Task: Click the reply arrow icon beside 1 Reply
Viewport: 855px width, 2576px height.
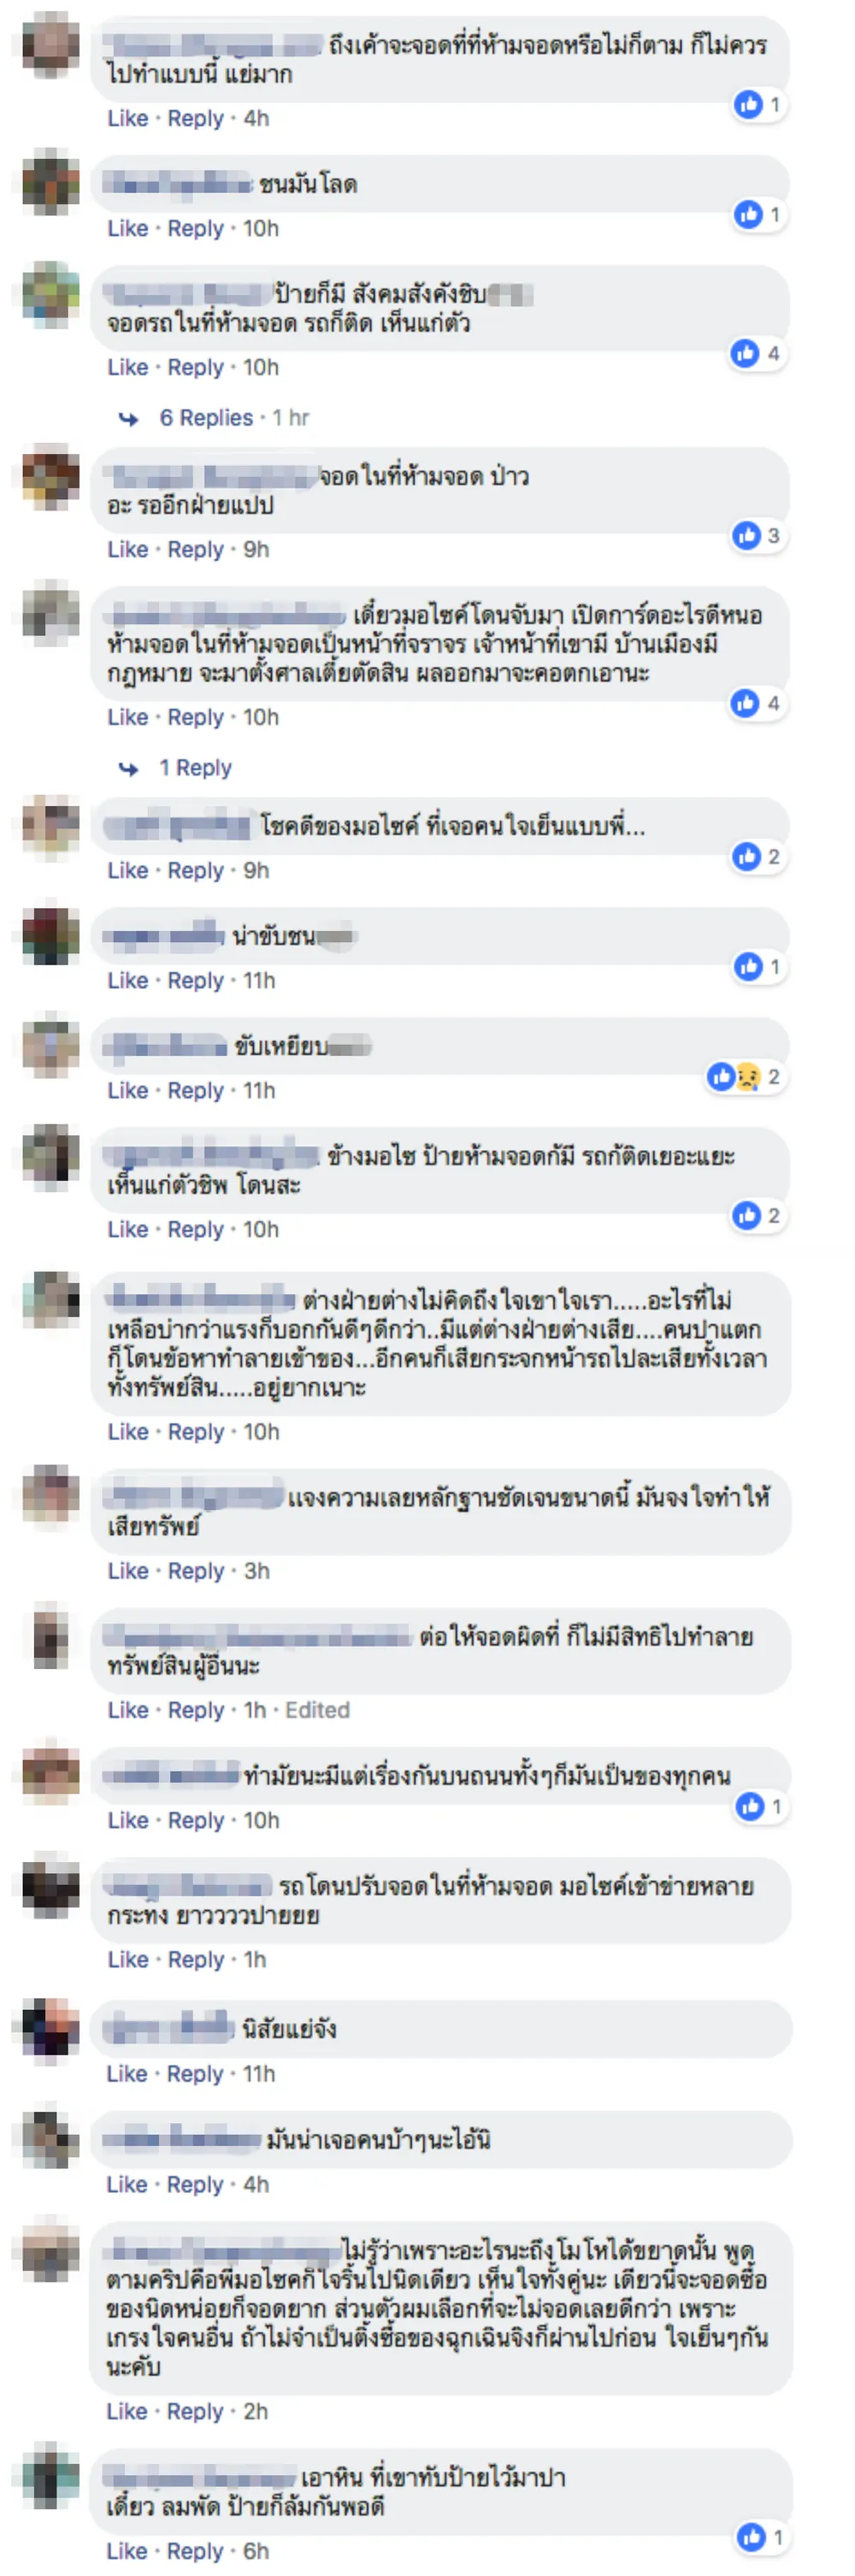Action: tap(129, 768)
